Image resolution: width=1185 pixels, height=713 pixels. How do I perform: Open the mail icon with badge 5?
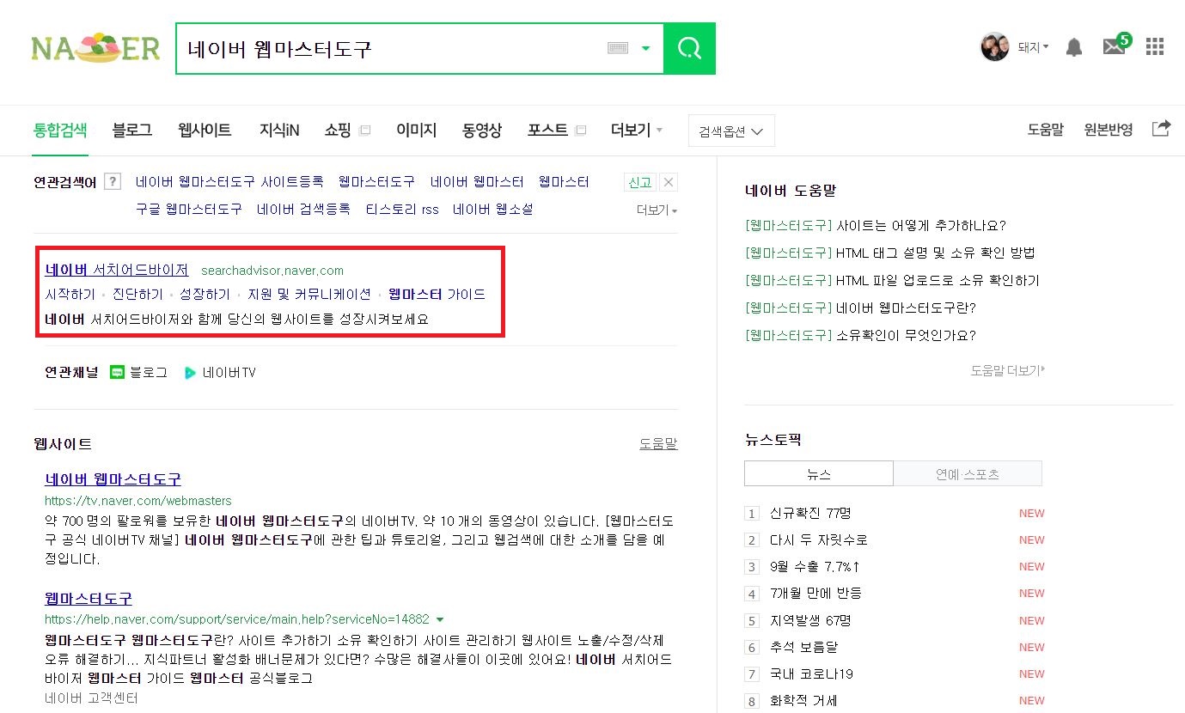[x=1116, y=45]
